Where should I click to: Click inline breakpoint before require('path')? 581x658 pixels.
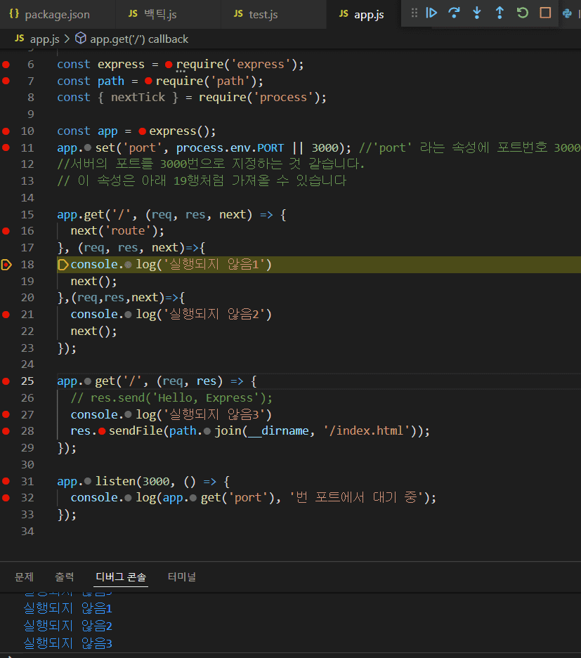(148, 81)
